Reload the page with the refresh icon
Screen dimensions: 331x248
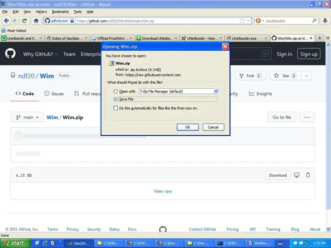coord(25,21)
